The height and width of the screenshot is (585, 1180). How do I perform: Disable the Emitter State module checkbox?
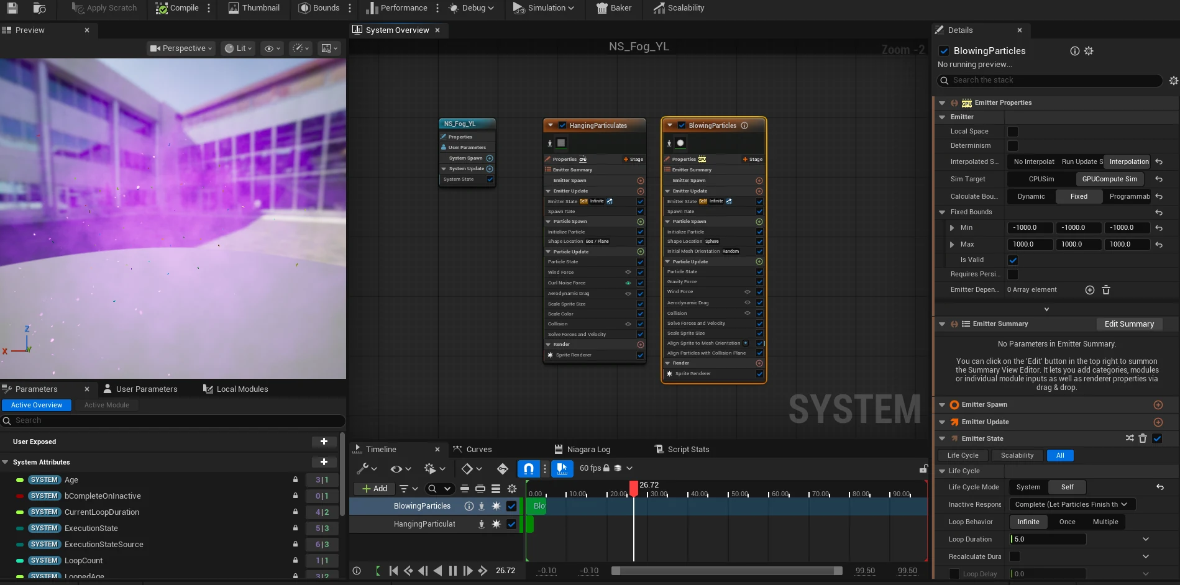pyautogui.click(x=1157, y=438)
